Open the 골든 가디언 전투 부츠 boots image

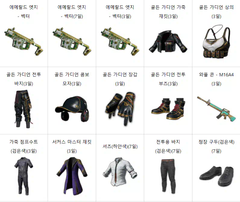point(168,109)
